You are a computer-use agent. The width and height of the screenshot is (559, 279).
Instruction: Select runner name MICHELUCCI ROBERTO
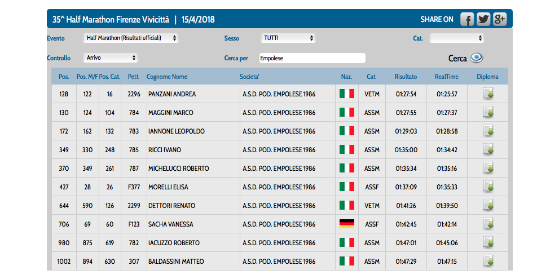point(179,169)
